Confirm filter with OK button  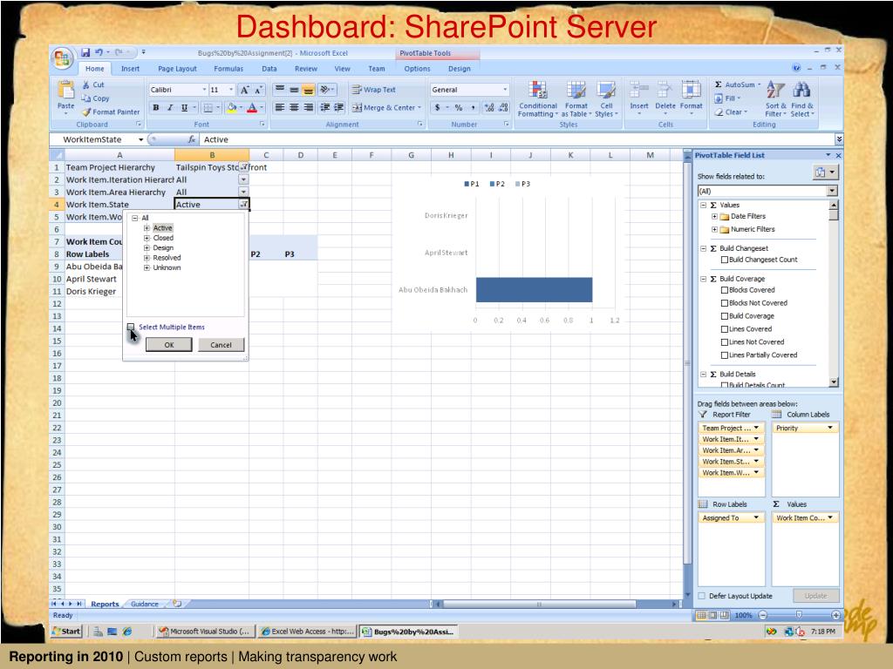click(169, 345)
